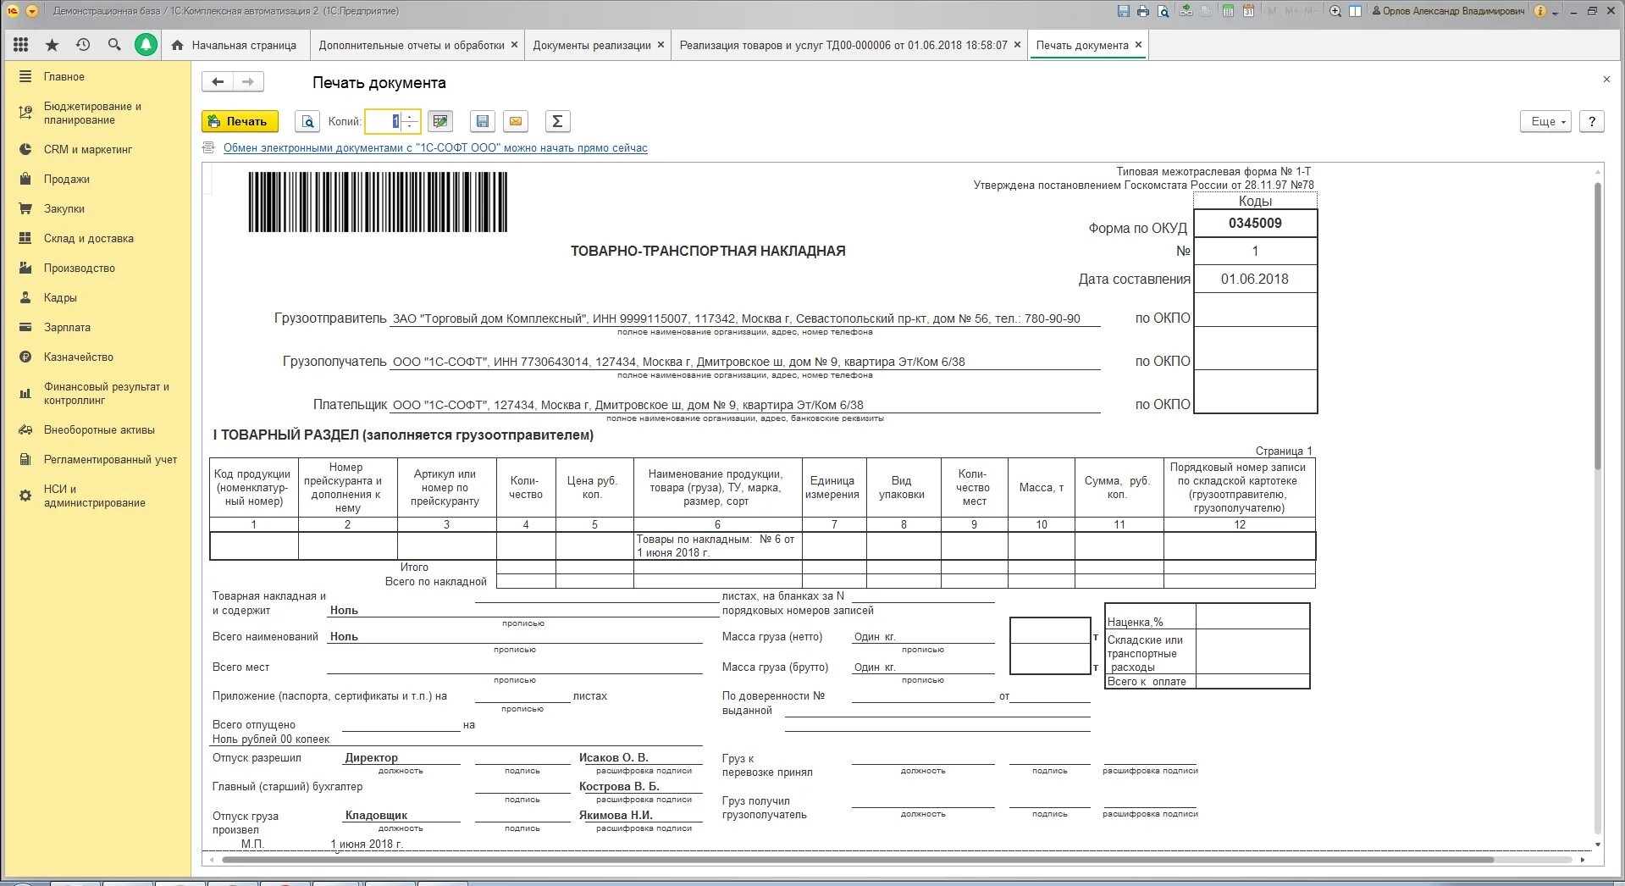Open the electronic document exchange link

[435, 148]
